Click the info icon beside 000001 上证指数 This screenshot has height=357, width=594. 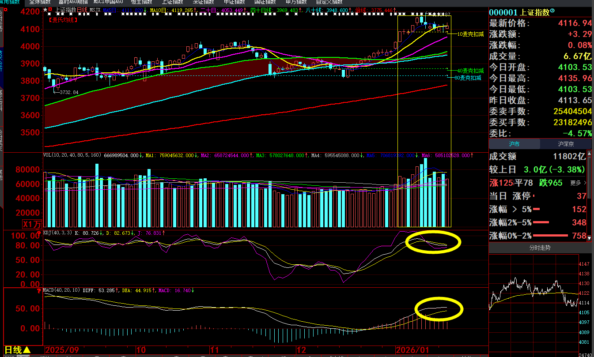click(x=552, y=11)
